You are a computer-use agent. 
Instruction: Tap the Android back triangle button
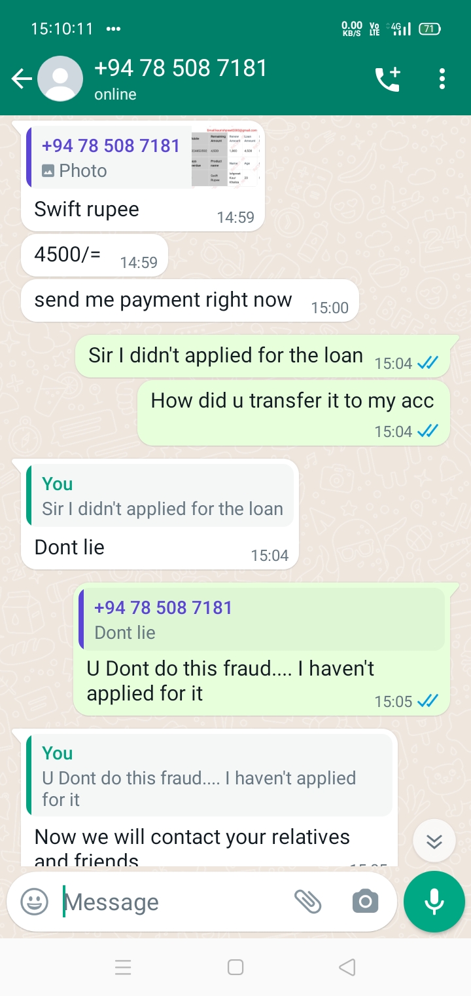click(x=347, y=967)
